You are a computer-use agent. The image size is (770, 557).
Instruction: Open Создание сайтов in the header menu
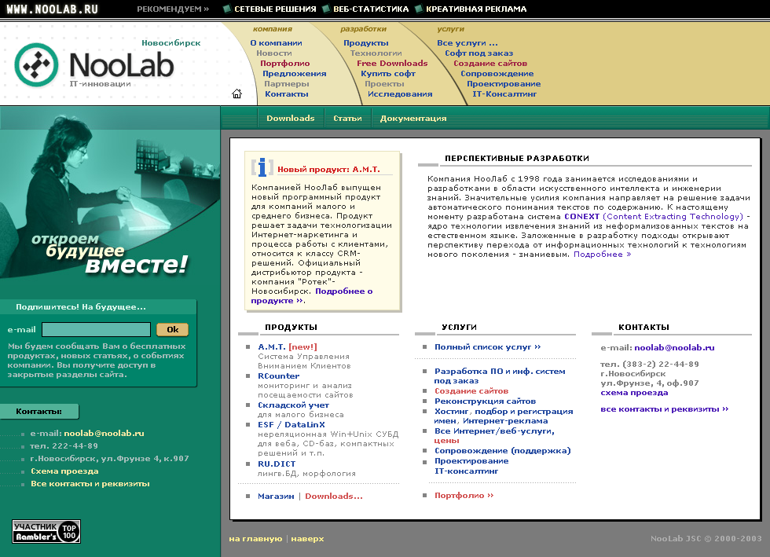490,63
